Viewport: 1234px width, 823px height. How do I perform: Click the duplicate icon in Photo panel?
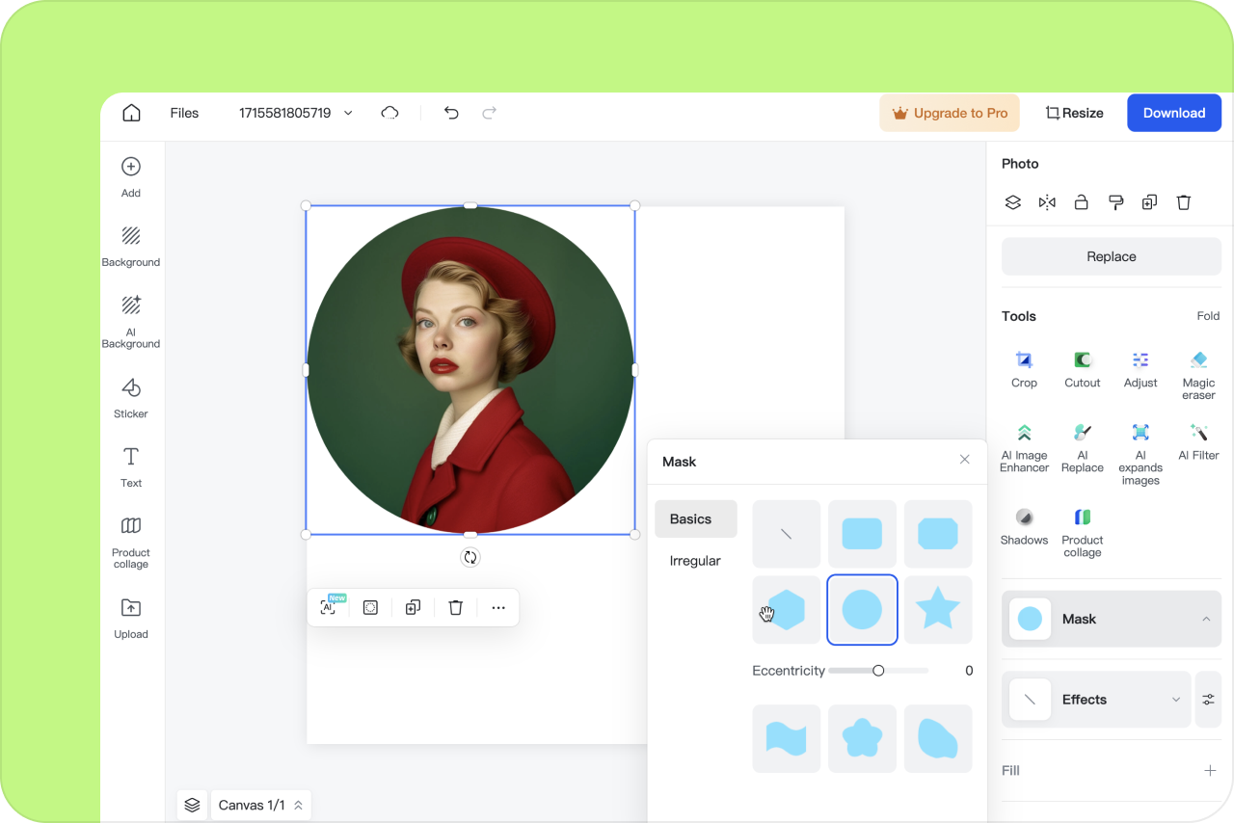1149,202
